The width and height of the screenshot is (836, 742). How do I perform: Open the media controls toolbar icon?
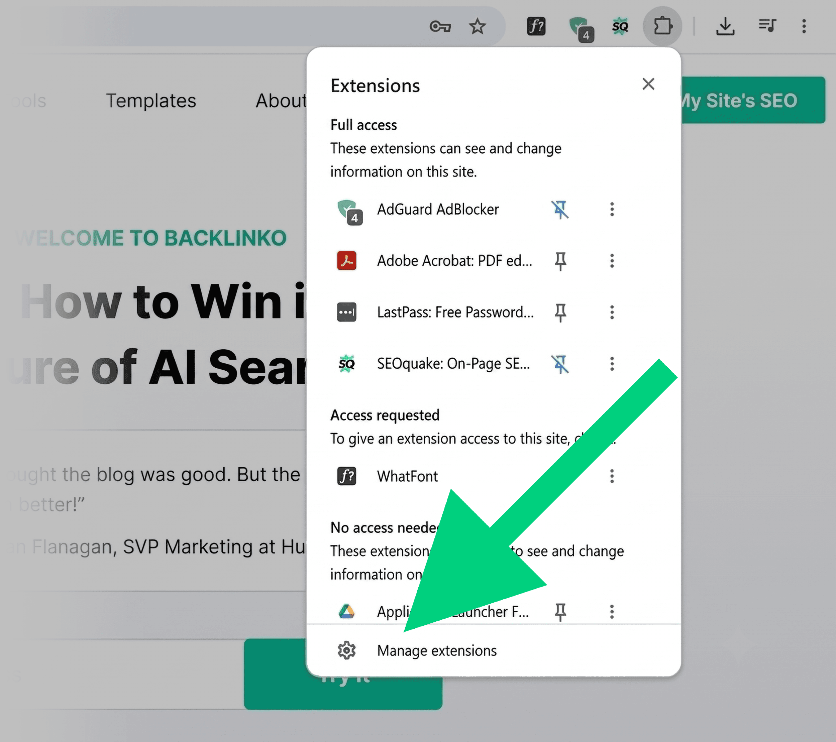(x=767, y=26)
